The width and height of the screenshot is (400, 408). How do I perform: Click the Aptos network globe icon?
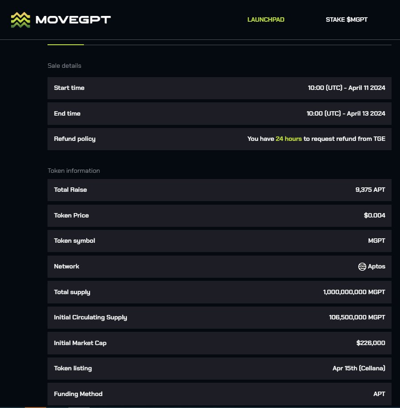(362, 266)
